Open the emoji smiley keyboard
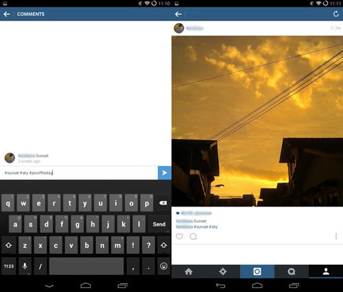This screenshot has width=343, height=292. (x=164, y=266)
